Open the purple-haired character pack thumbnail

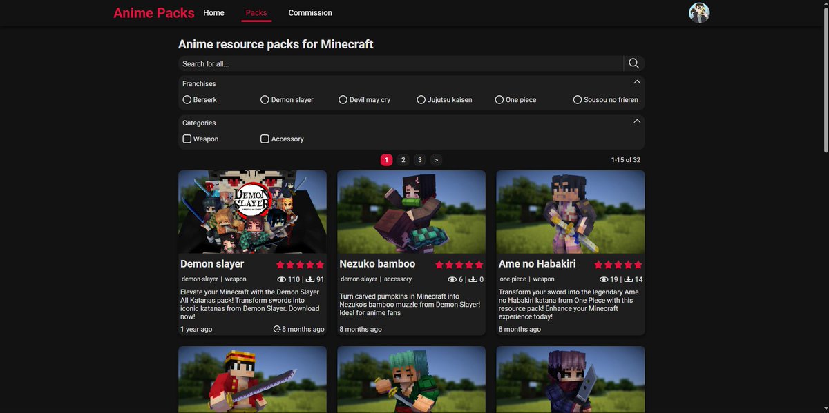(571, 379)
